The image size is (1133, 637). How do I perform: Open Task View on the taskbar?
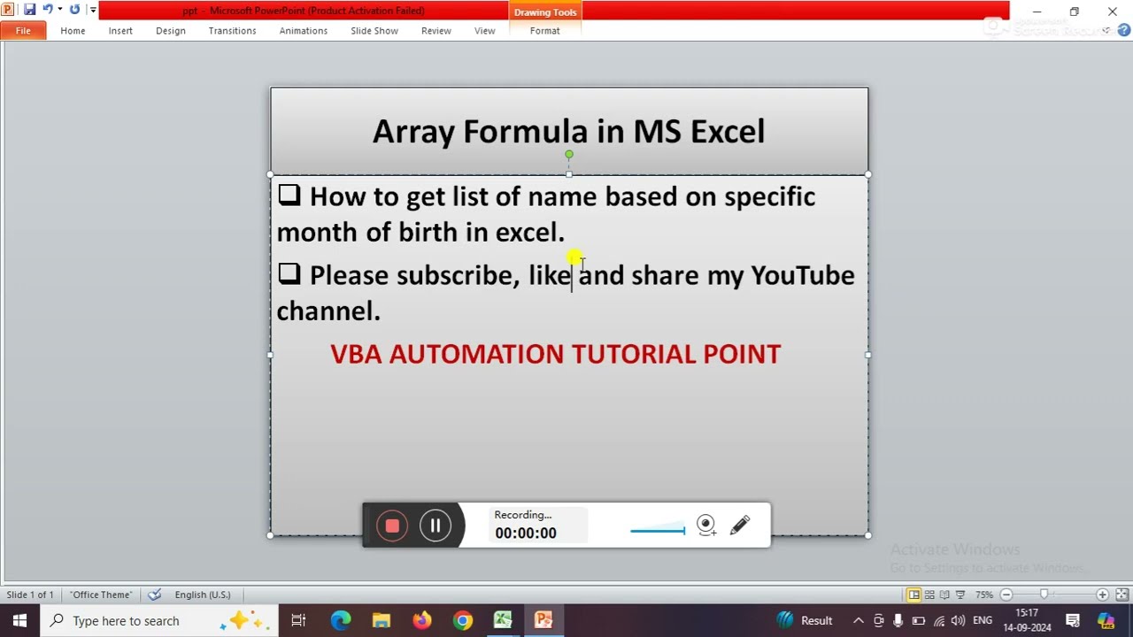[x=298, y=620]
